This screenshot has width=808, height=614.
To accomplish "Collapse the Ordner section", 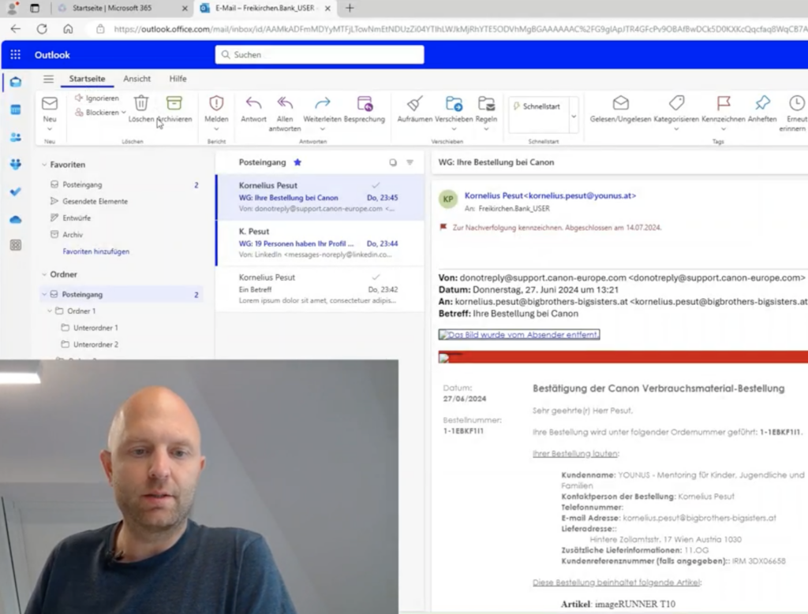I will [x=44, y=274].
